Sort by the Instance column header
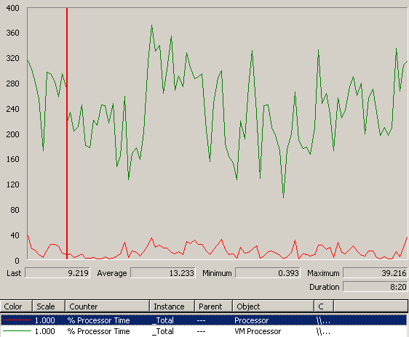The image size is (409, 337). click(172, 306)
